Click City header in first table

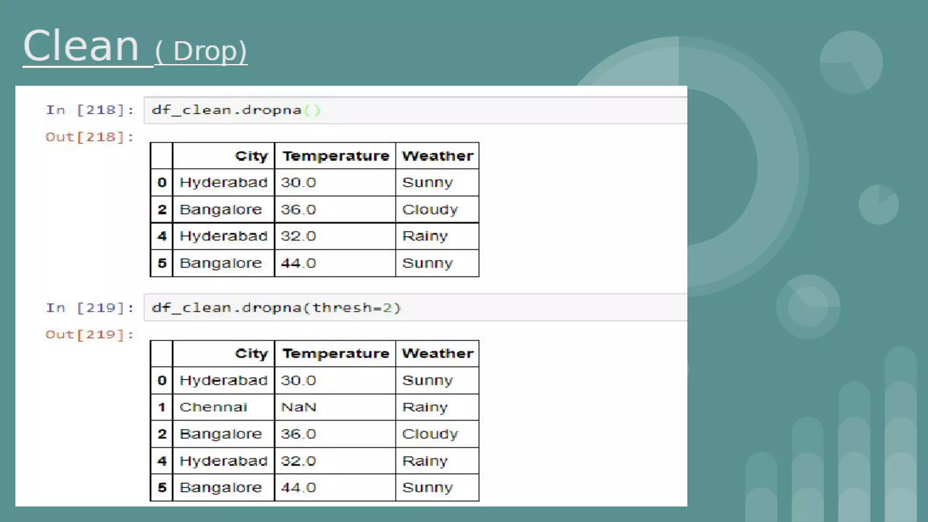click(251, 156)
